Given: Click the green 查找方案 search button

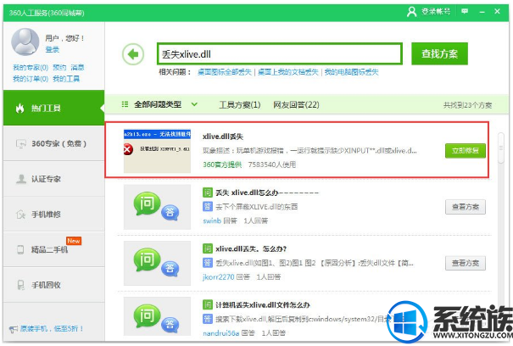Looking at the screenshot, I should tap(439, 53).
